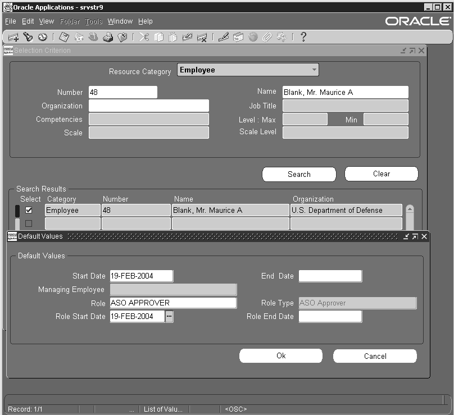454x415 pixels.
Task: Click the Find flashlight toolbar icon
Action: [x=28, y=37]
